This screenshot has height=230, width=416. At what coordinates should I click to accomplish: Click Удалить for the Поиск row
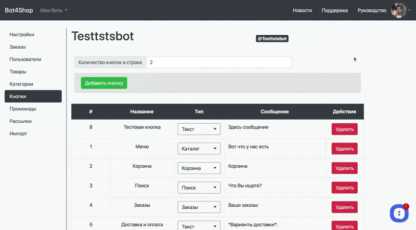tap(344, 188)
